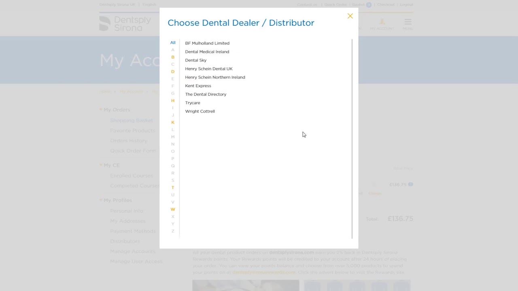Collapse the My Profiles section
This screenshot has width=518, height=291.
click(x=101, y=200)
